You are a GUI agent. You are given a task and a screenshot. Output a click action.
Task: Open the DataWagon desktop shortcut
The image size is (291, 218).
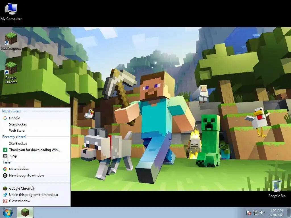click(11, 41)
